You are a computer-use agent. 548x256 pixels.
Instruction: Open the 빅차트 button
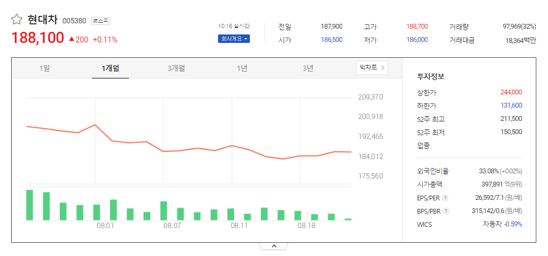click(x=372, y=68)
